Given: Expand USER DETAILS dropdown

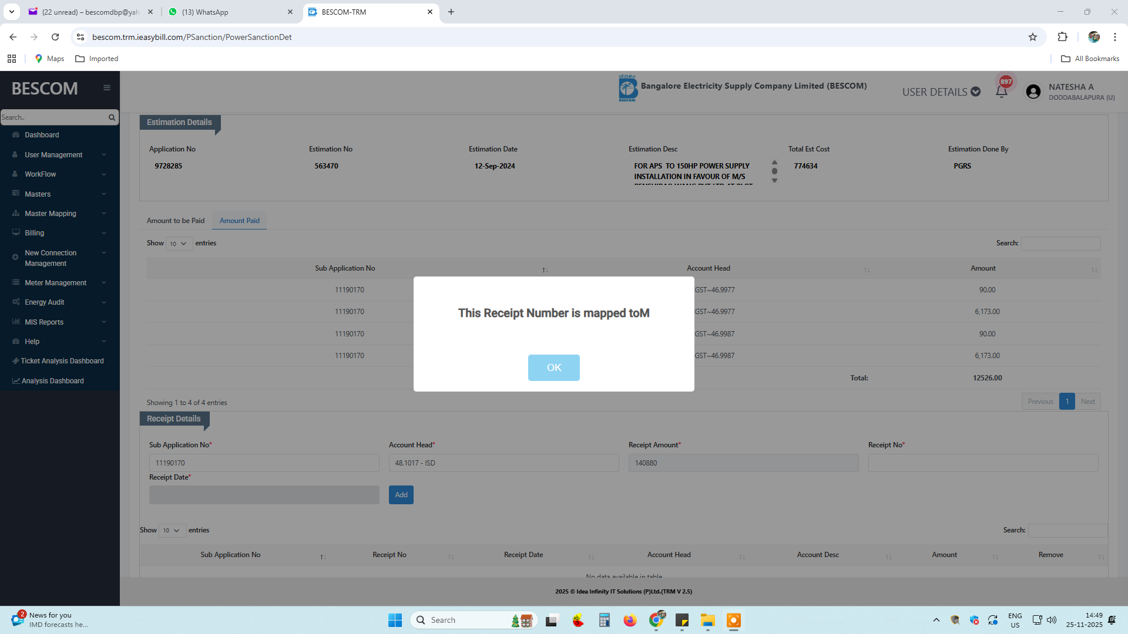Looking at the screenshot, I should 941,92.
